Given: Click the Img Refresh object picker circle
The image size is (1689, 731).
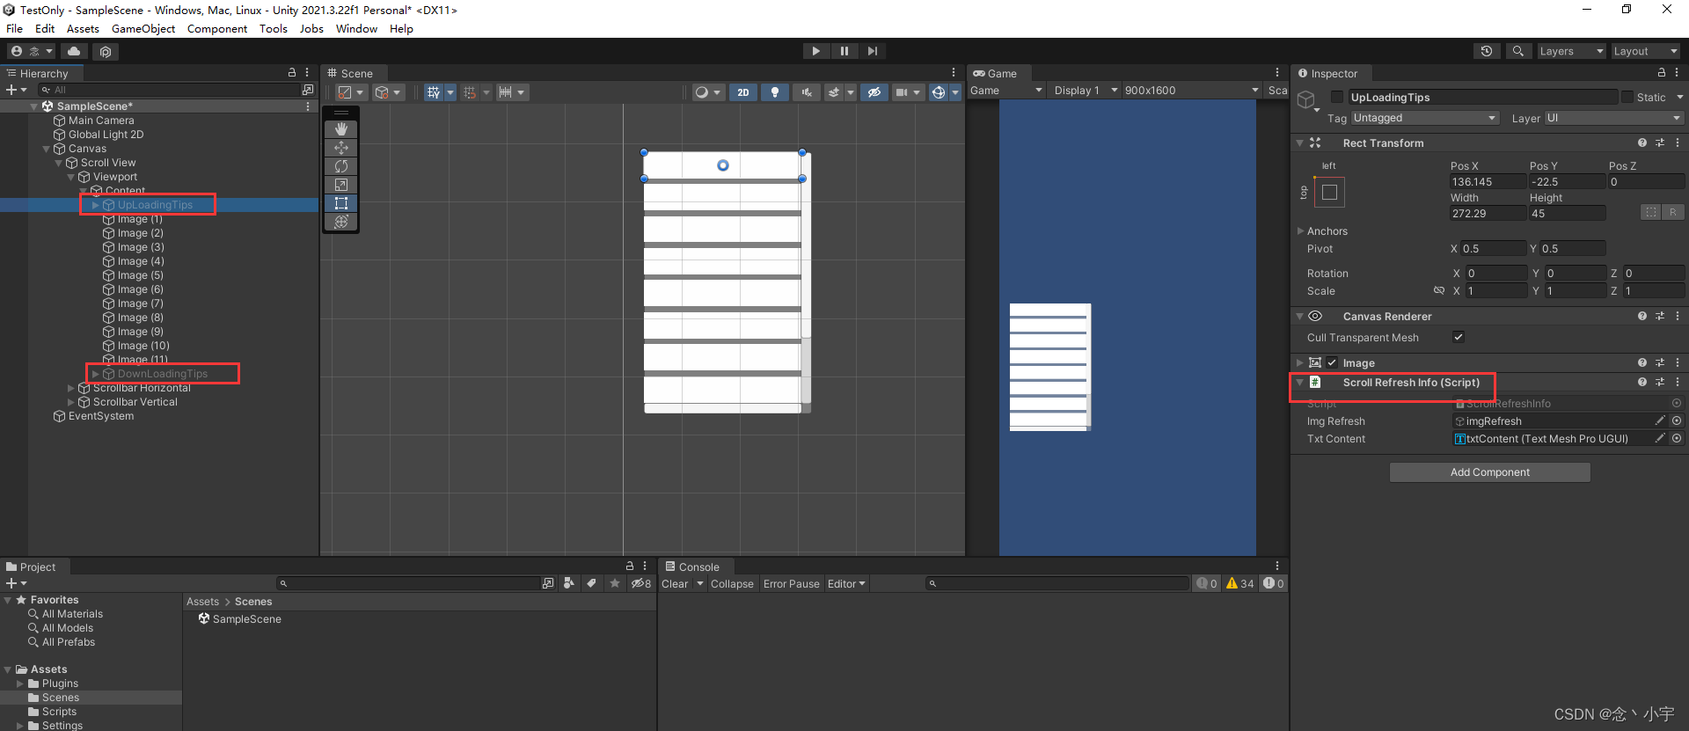Looking at the screenshot, I should (x=1677, y=420).
